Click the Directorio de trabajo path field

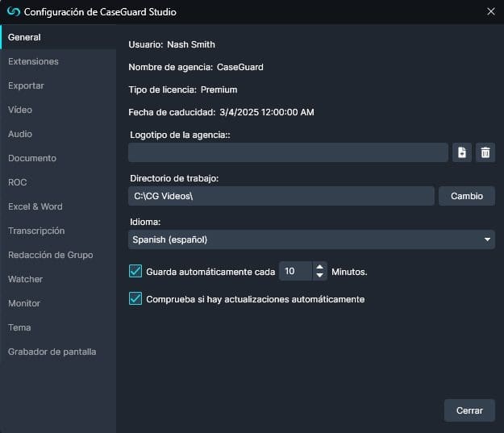[x=281, y=196]
